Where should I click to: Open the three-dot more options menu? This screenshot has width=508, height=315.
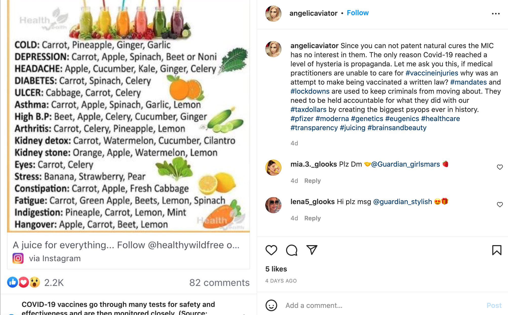496,14
